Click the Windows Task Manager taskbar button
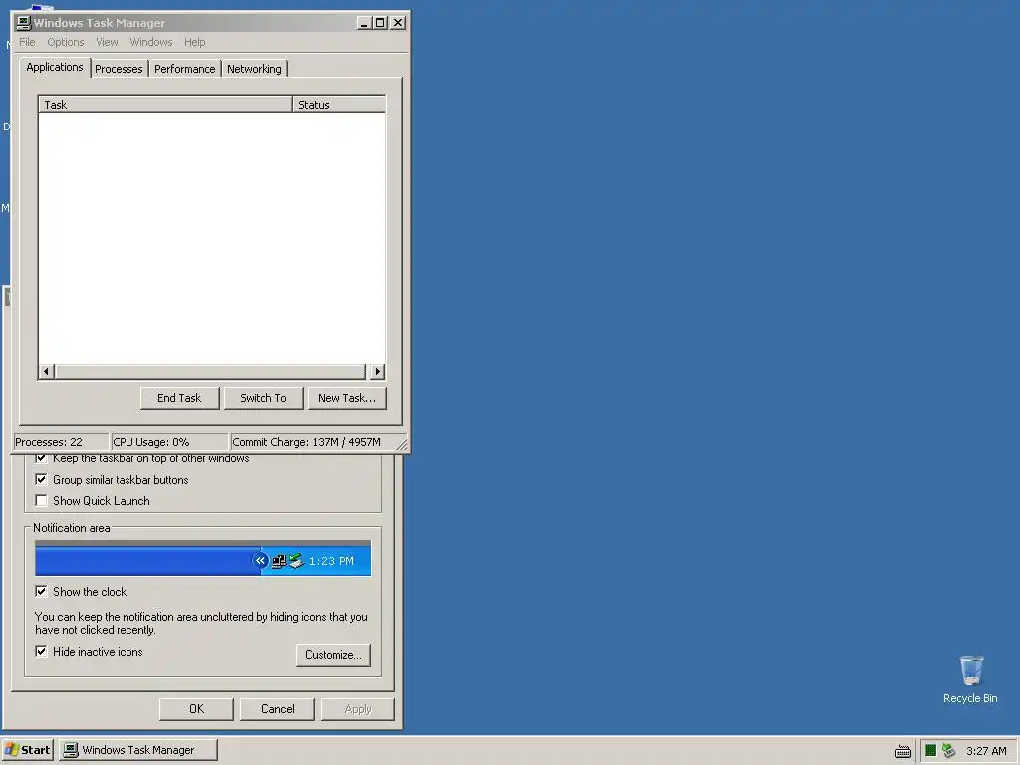 (x=137, y=750)
